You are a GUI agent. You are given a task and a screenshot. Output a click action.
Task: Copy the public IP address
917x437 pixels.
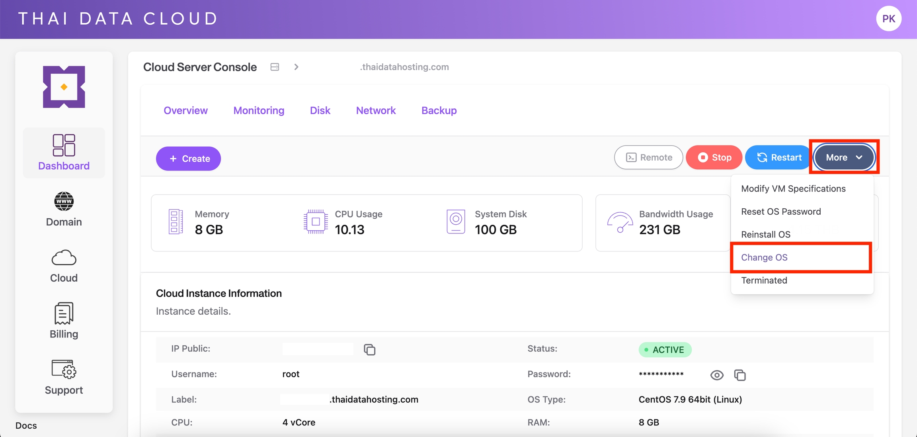pos(369,350)
